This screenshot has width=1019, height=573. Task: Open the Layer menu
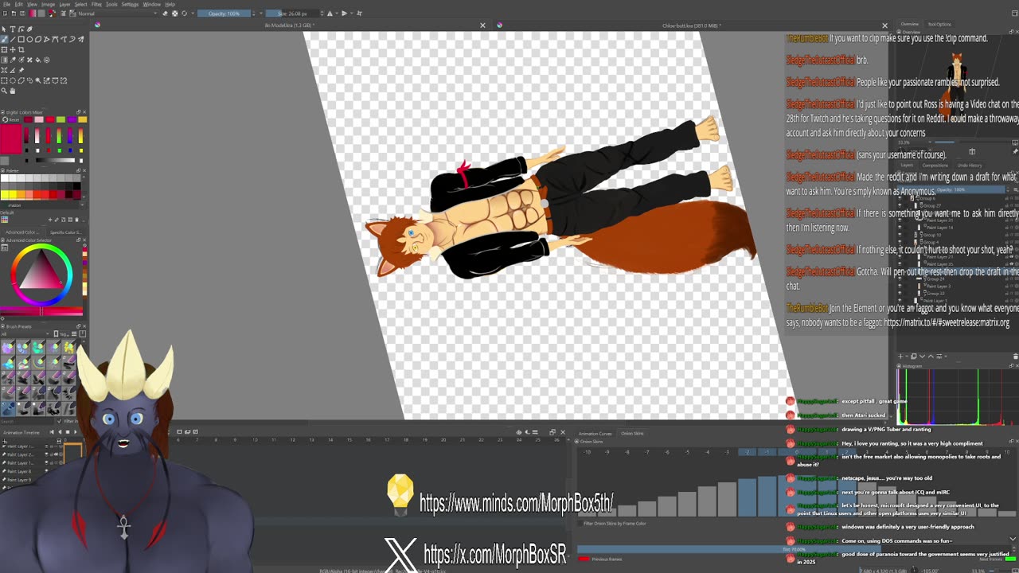(x=64, y=5)
